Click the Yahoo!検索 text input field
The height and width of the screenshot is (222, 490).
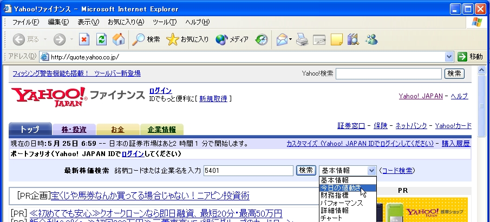388,73
